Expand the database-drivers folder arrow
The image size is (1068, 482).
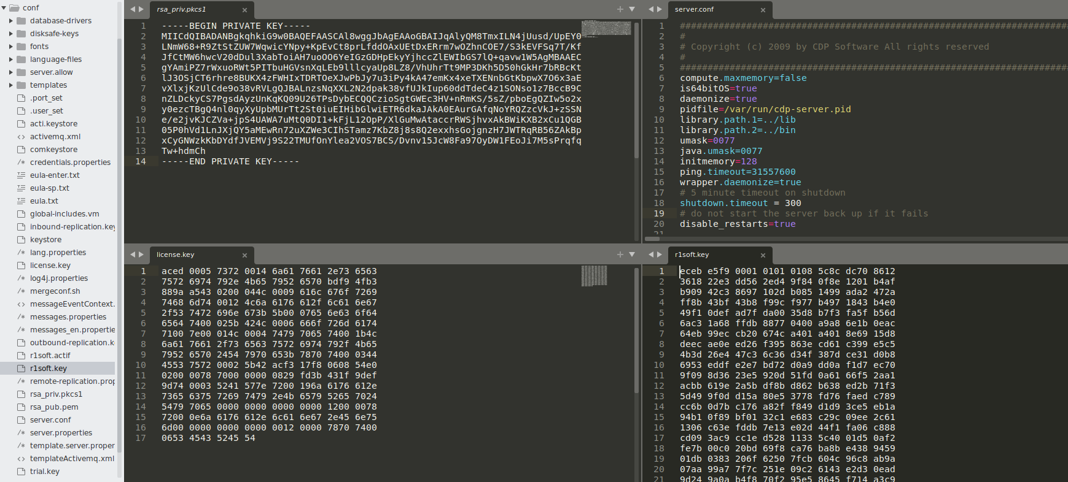(10, 21)
